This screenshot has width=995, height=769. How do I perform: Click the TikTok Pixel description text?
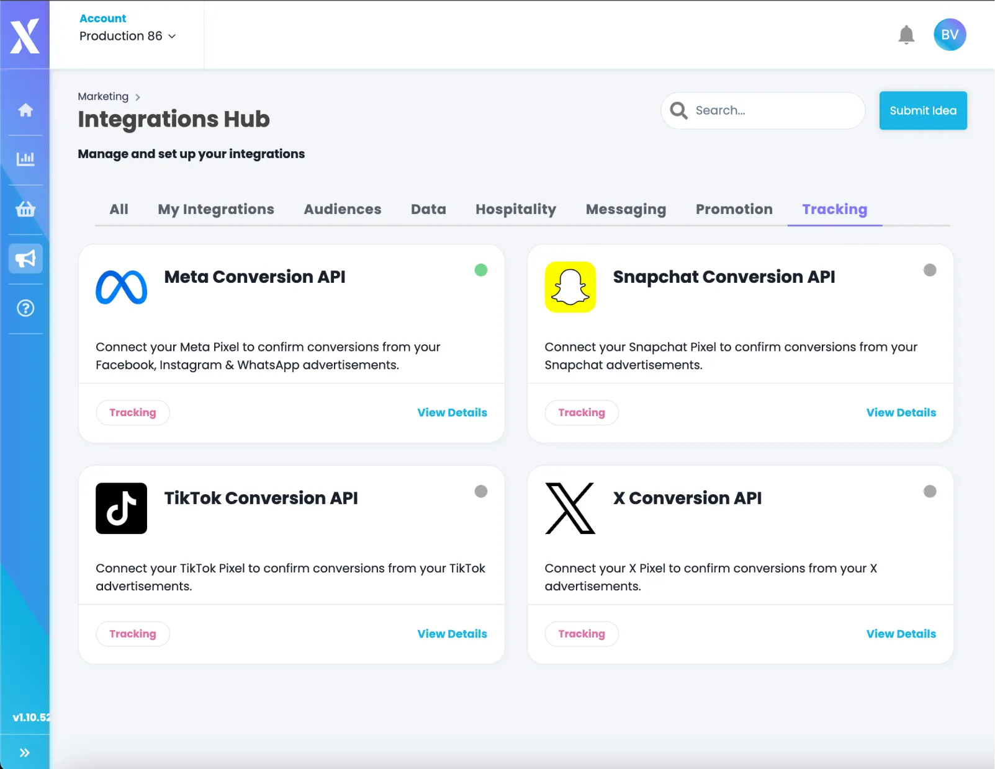coord(290,577)
